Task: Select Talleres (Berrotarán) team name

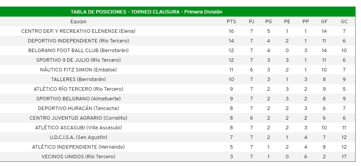Action: [x=78, y=80]
